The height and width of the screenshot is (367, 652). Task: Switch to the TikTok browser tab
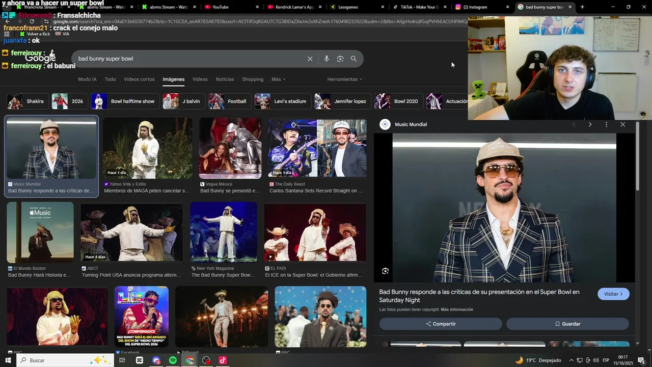pyautogui.click(x=419, y=7)
